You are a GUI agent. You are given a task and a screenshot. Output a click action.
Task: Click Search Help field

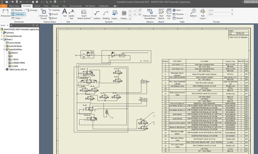pyautogui.click(x=251, y=2)
